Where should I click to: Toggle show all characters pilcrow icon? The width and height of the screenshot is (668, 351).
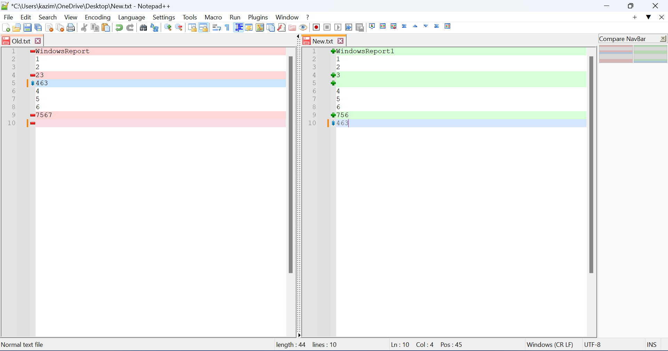click(x=227, y=27)
